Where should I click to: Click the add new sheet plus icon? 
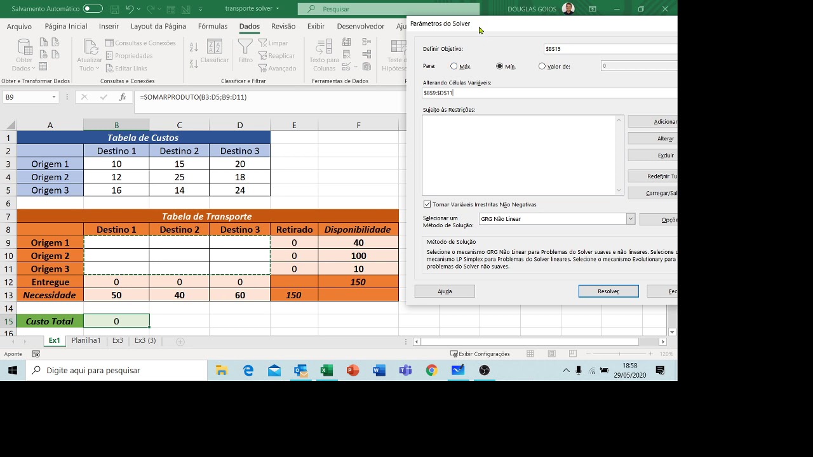(x=180, y=341)
